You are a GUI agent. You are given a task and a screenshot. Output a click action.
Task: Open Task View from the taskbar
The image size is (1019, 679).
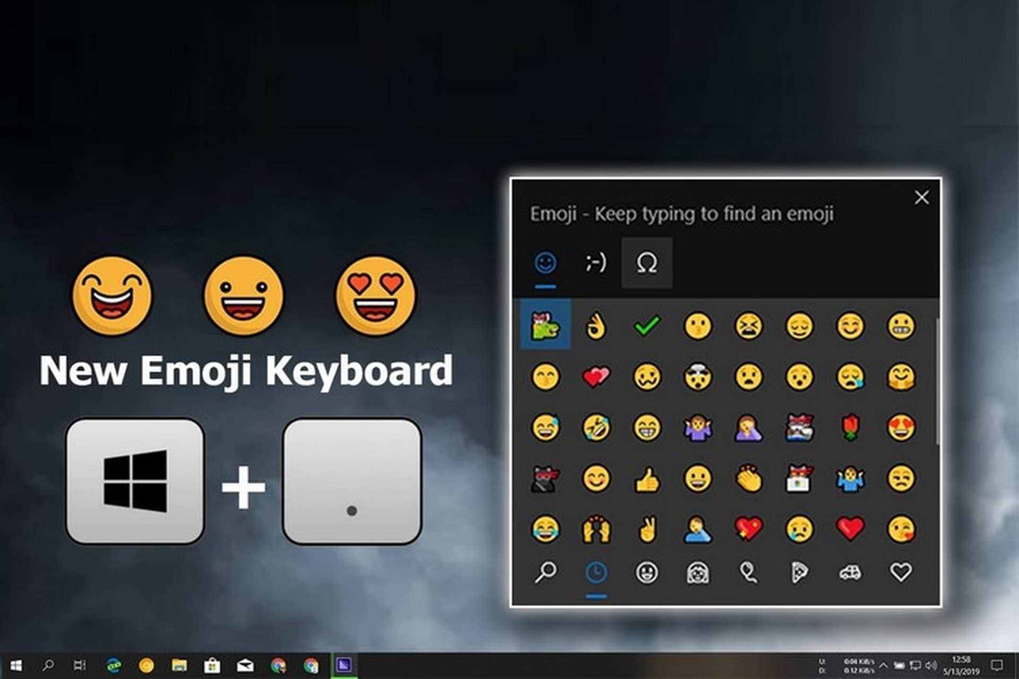(80, 665)
